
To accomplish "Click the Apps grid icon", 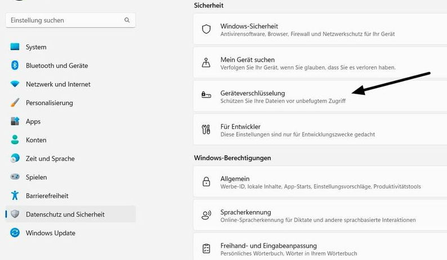I will (15, 121).
